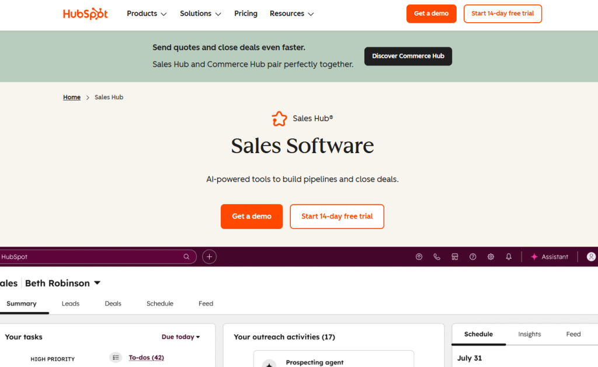Switch to the Summary tab
The height and width of the screenshot is (367, 598).
point(22,304)
